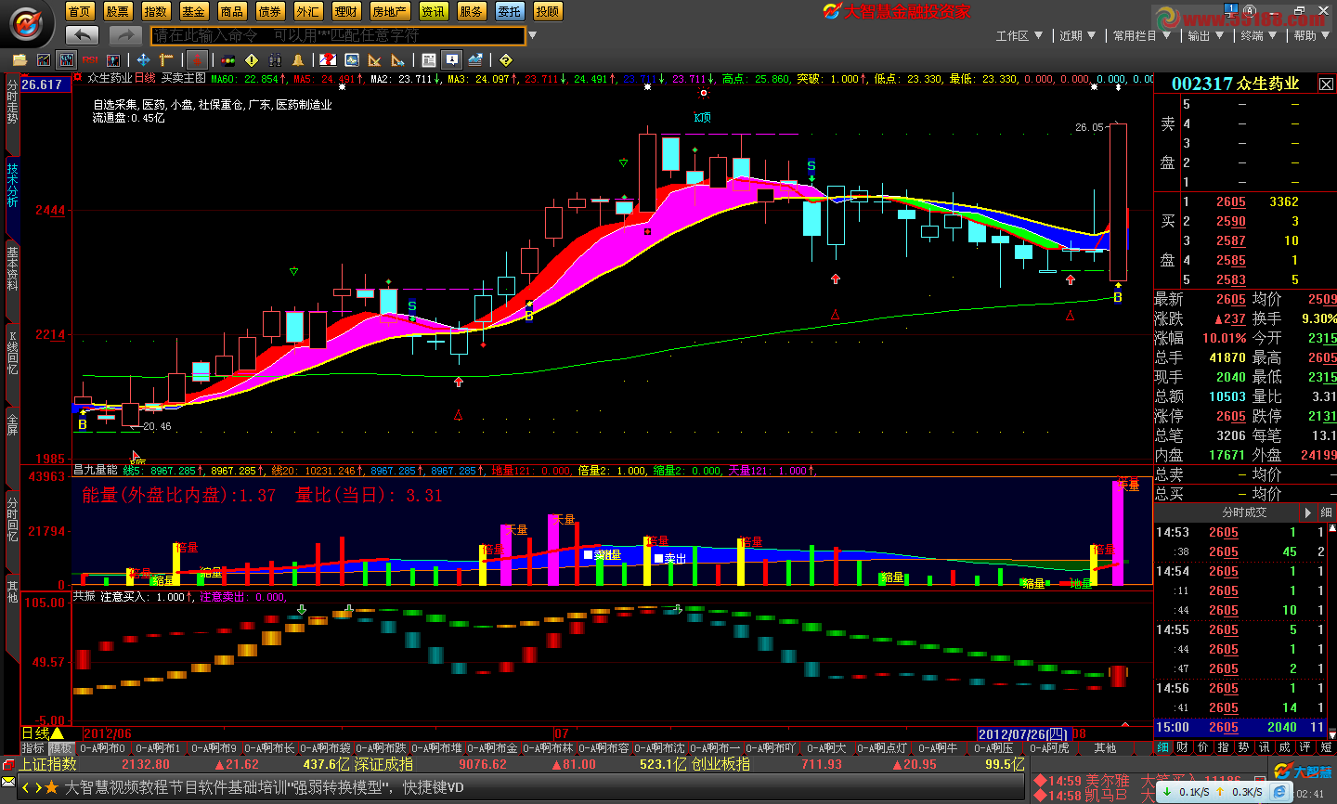Select the 指标 bottom tab
This screenshot has height=804, width=1337.
pyautogui.click(x=33, y=747)
